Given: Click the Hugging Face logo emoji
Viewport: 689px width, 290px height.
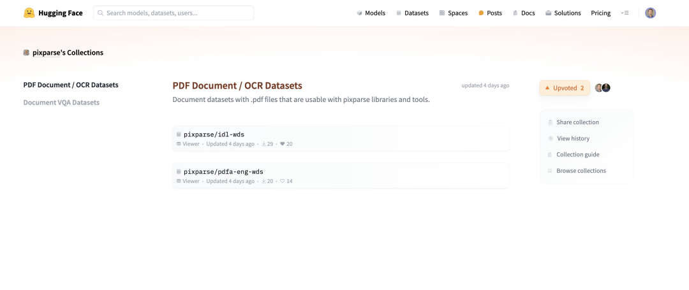Looking at the screenshot, I should (29, 13).
